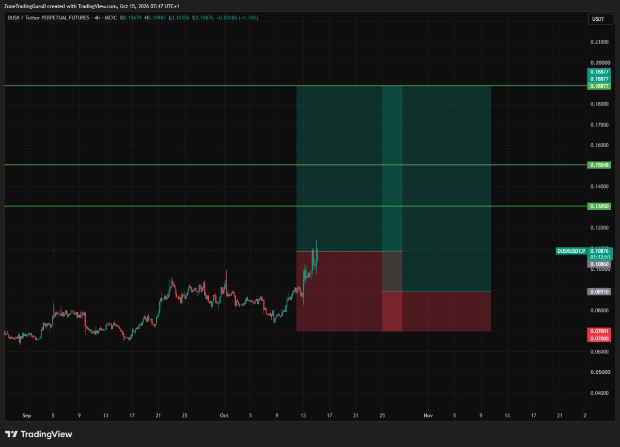620x447 pixels.
Task: Click the red 0.07000 stop price label
Action: pos(600,338)
